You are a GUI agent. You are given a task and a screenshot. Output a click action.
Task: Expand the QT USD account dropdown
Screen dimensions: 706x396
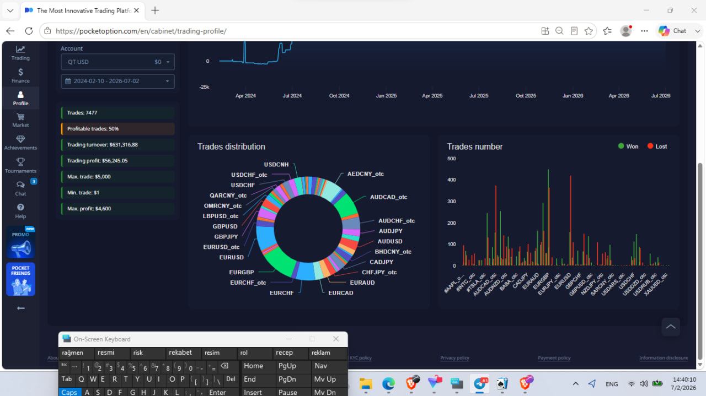coord(117,62)
